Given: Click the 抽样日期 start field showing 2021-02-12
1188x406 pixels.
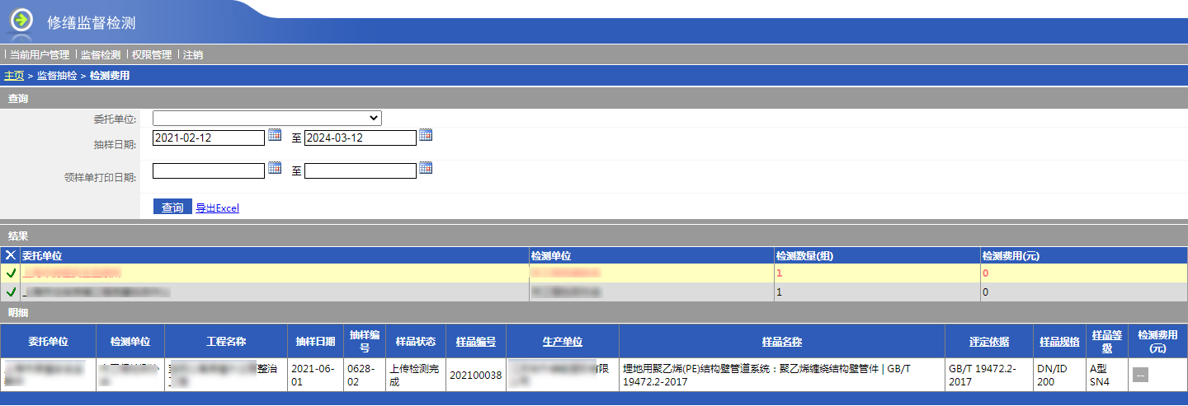Looking at the screenshot, I should (x=209, y=138).
